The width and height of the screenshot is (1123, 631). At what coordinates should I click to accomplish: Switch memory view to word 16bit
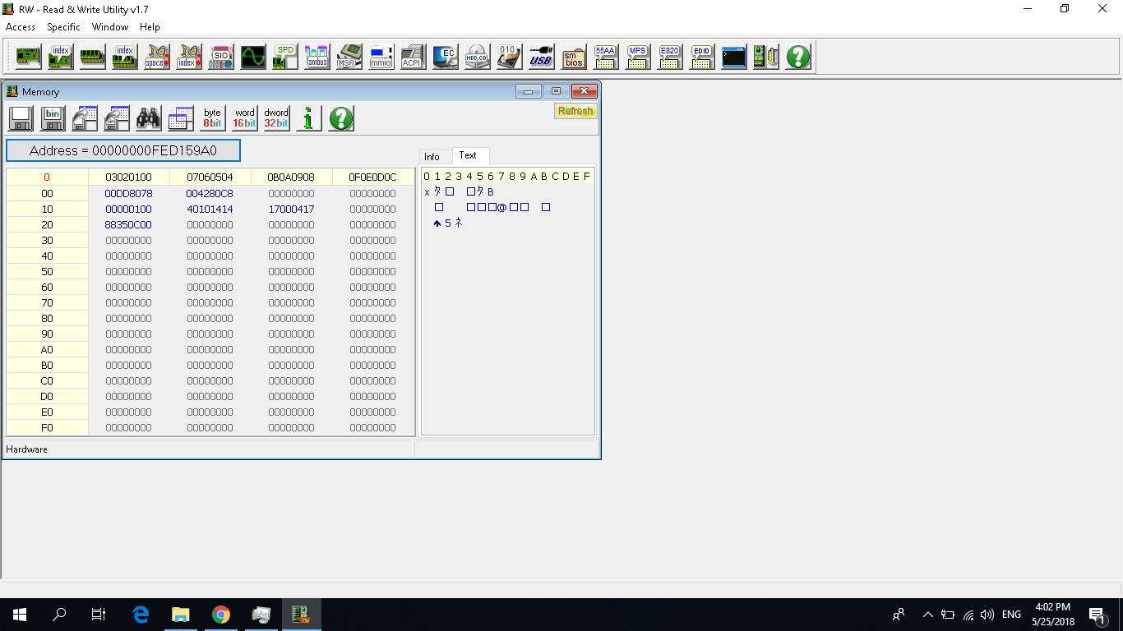tap(245, 118)
